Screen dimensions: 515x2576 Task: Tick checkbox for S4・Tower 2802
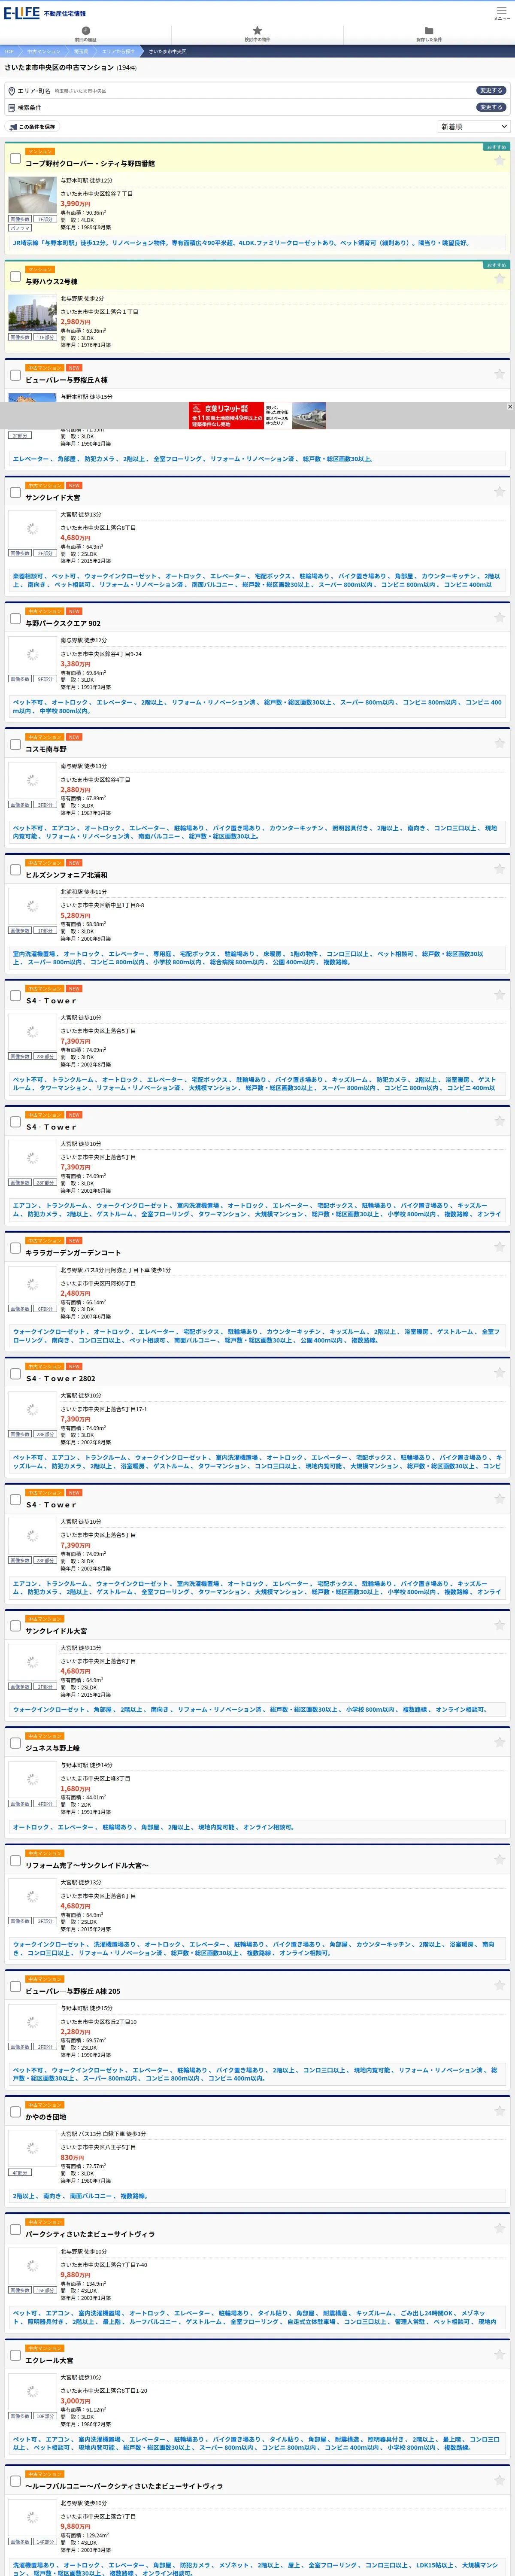click(15, 1374)
